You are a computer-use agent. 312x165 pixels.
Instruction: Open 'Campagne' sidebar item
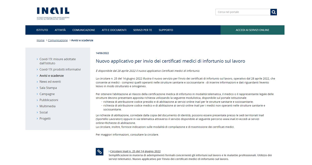(x=47, y=94)
